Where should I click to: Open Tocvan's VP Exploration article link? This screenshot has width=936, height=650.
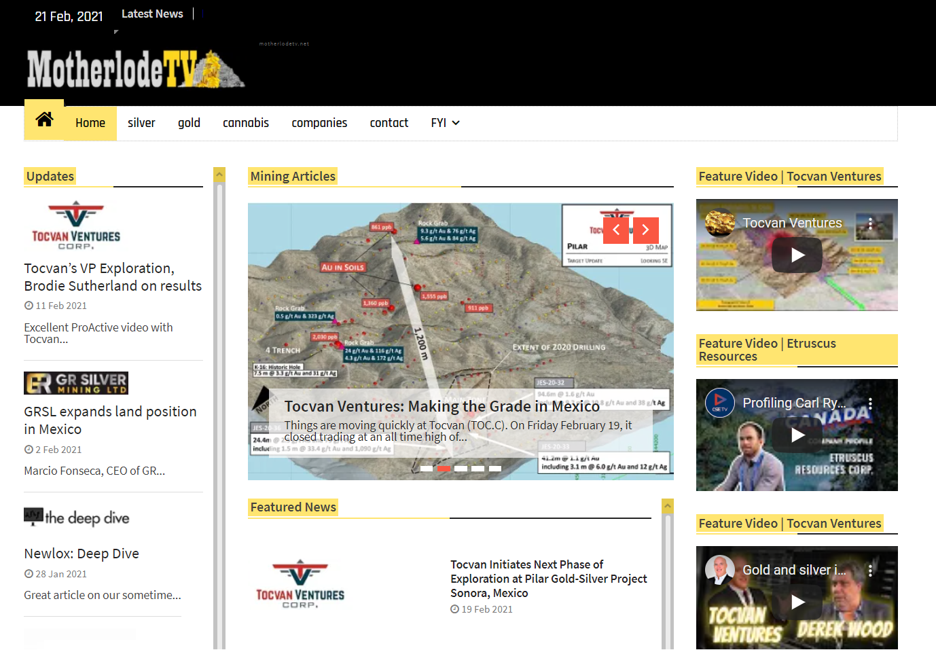tap(113, 277)
